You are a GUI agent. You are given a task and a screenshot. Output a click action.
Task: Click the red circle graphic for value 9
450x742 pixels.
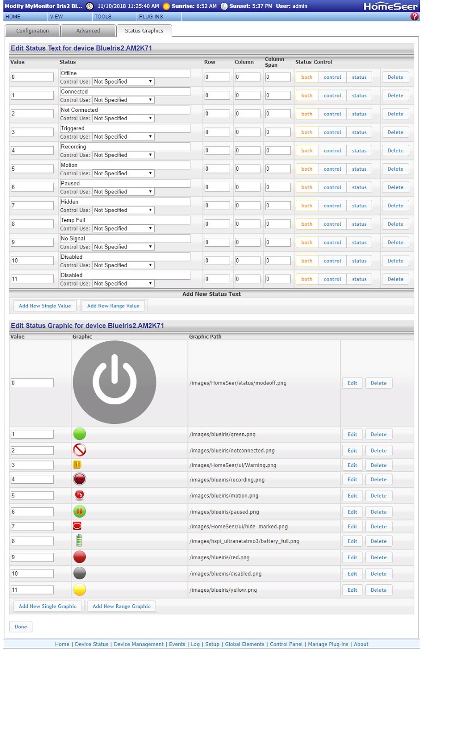point(80,557)
